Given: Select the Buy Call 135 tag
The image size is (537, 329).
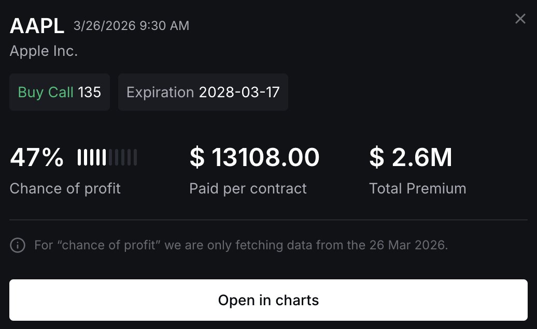Looking at the screenshot, I should point(60,92).
